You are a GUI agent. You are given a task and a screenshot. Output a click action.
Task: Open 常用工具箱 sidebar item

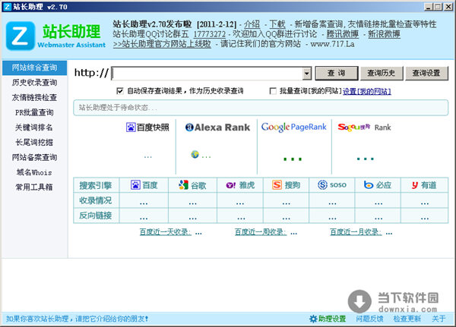coord(34,187)
